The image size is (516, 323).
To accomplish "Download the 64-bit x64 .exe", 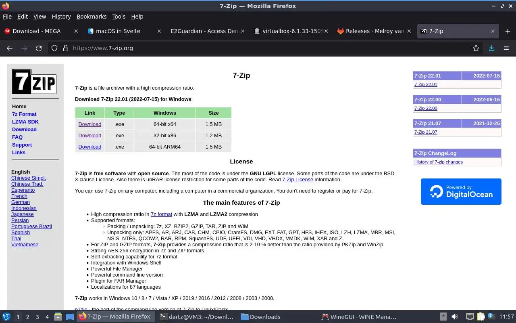I will [89, 124].
